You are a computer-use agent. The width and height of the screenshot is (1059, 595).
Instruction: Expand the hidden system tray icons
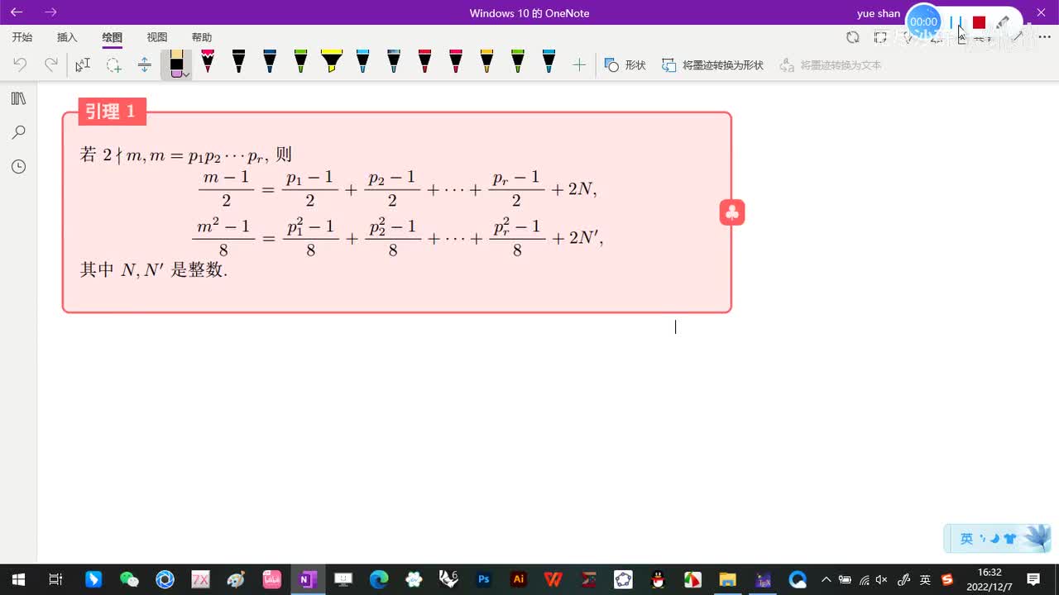(826, 579)
